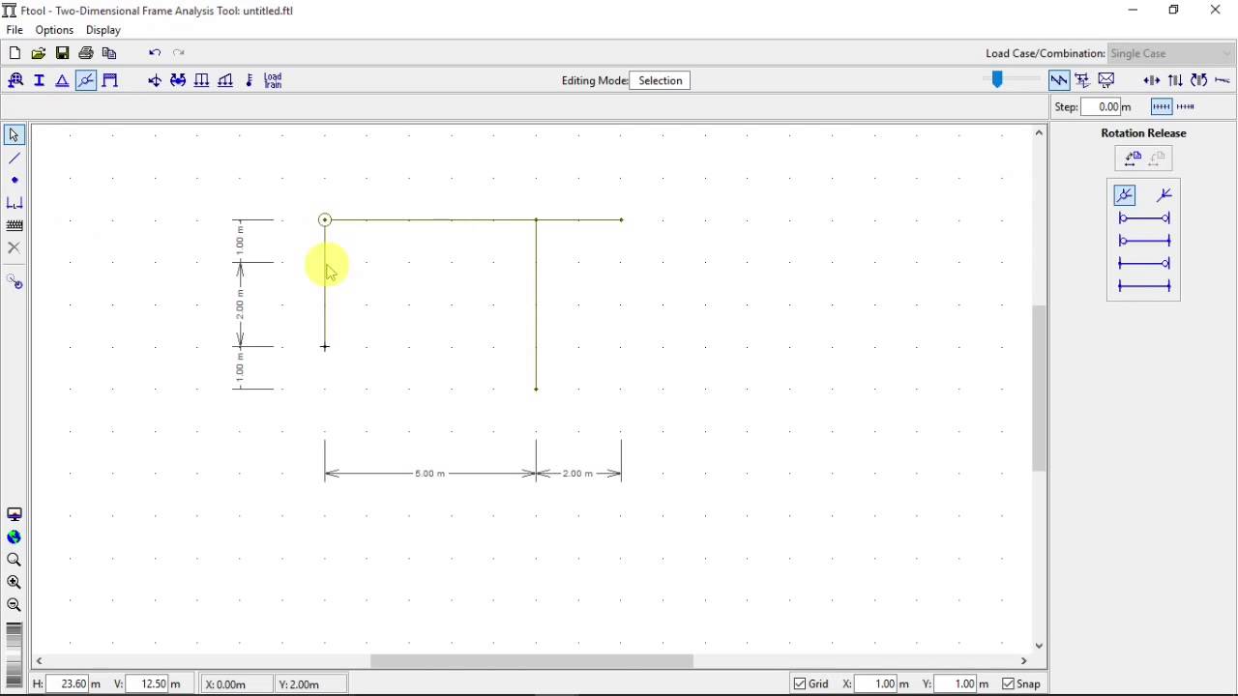Click the load train envelope icon
This screenshot has height=696, width=1238.
click(x=1106, y=80)
